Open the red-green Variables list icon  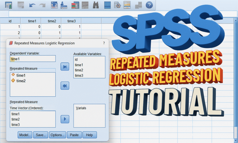pos(75,5)
